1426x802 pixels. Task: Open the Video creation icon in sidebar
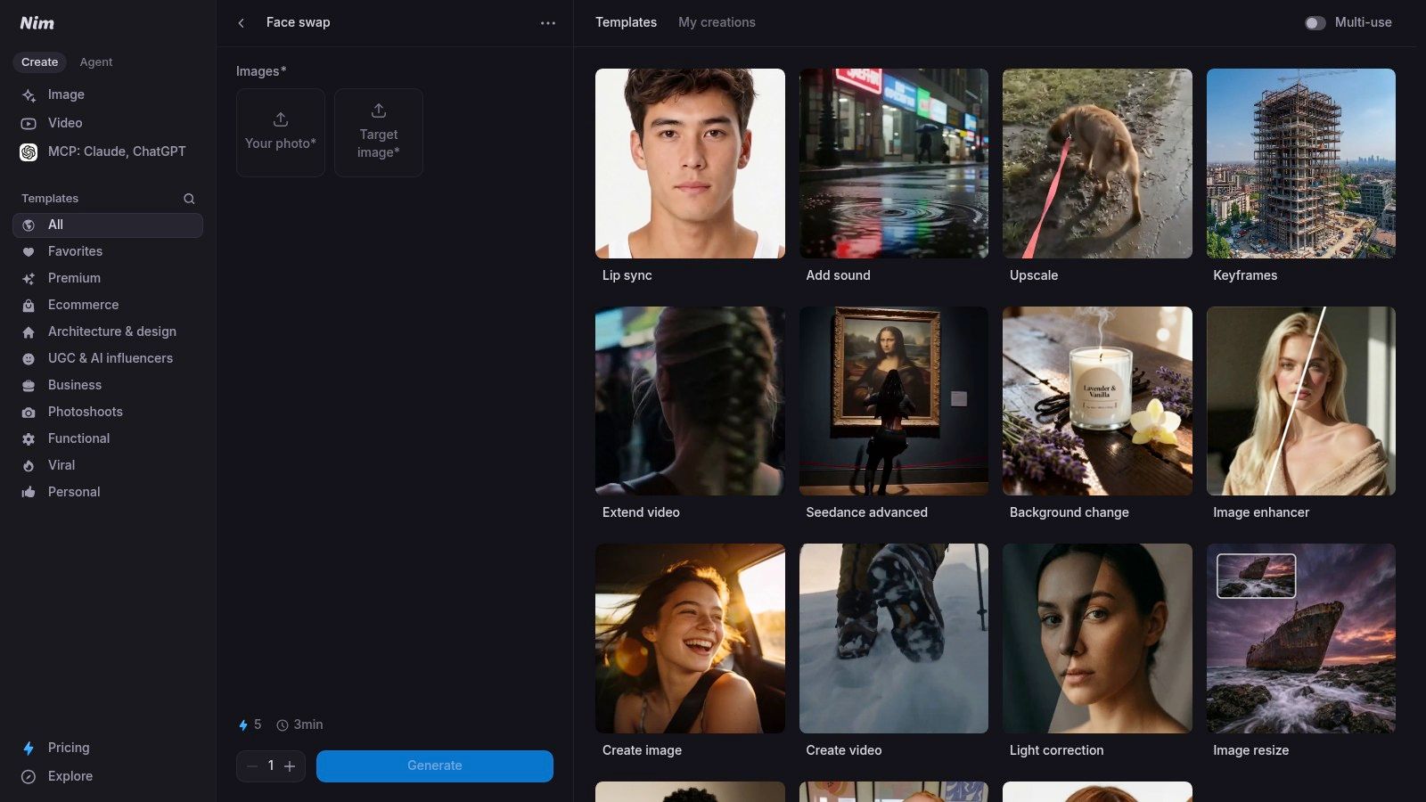coord(29,124)
